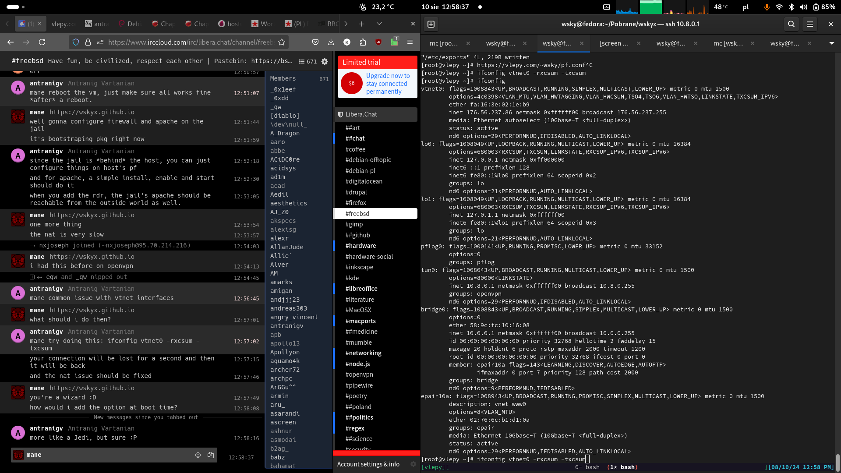
Task: Add a new terminal tab
Action: (431, 24)
